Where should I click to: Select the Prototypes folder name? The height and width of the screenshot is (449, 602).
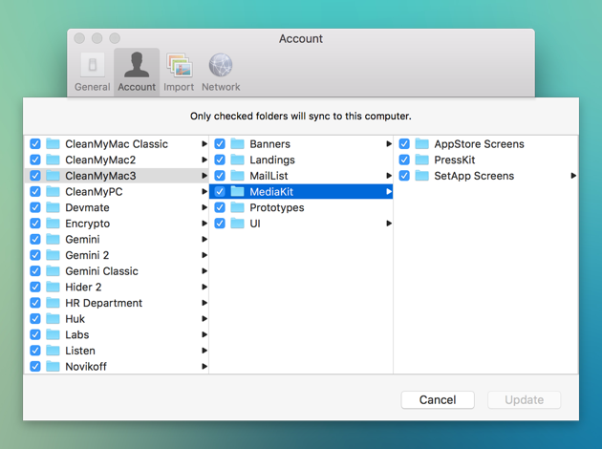pyautogui.click(x=277, y=207)
